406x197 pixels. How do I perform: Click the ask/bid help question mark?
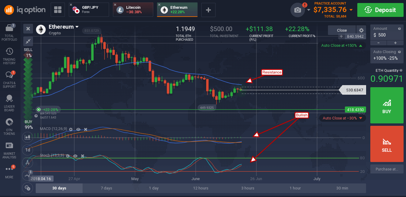pyautogui.click(x=36, y=116)
